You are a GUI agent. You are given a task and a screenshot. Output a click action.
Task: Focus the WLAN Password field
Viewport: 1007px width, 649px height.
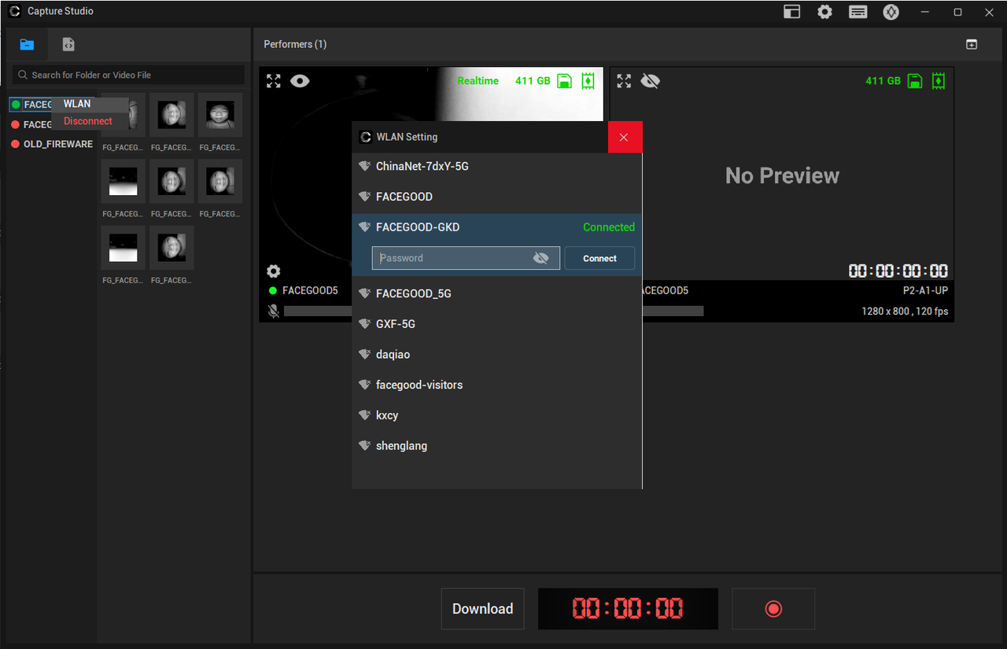click(x=466, y=258)
